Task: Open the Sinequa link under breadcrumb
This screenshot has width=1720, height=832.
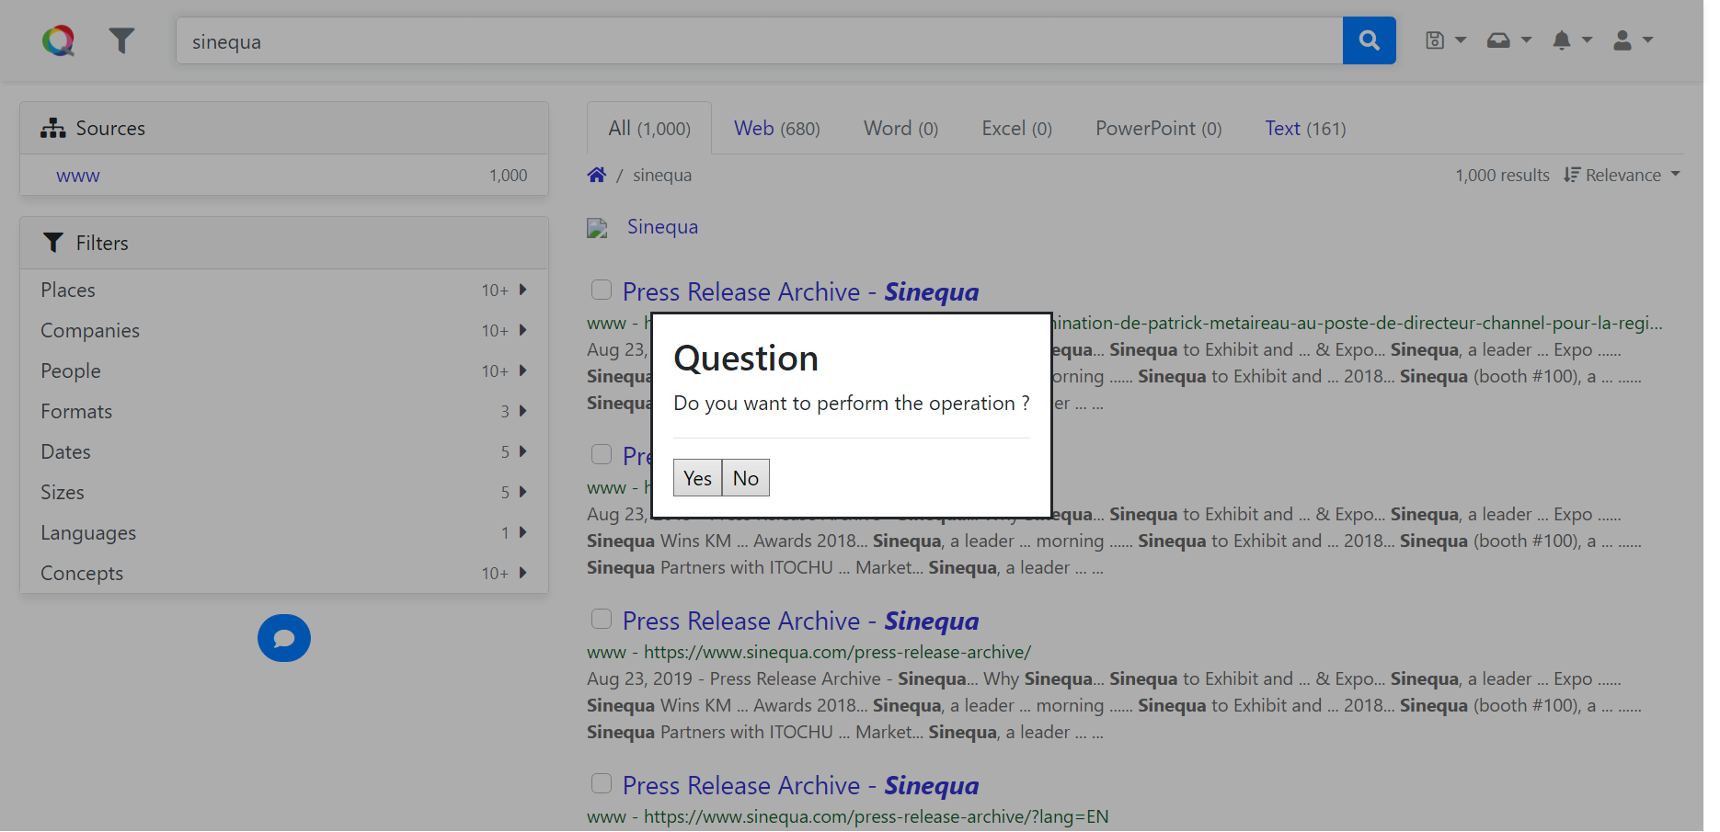Action: (662, 227)
